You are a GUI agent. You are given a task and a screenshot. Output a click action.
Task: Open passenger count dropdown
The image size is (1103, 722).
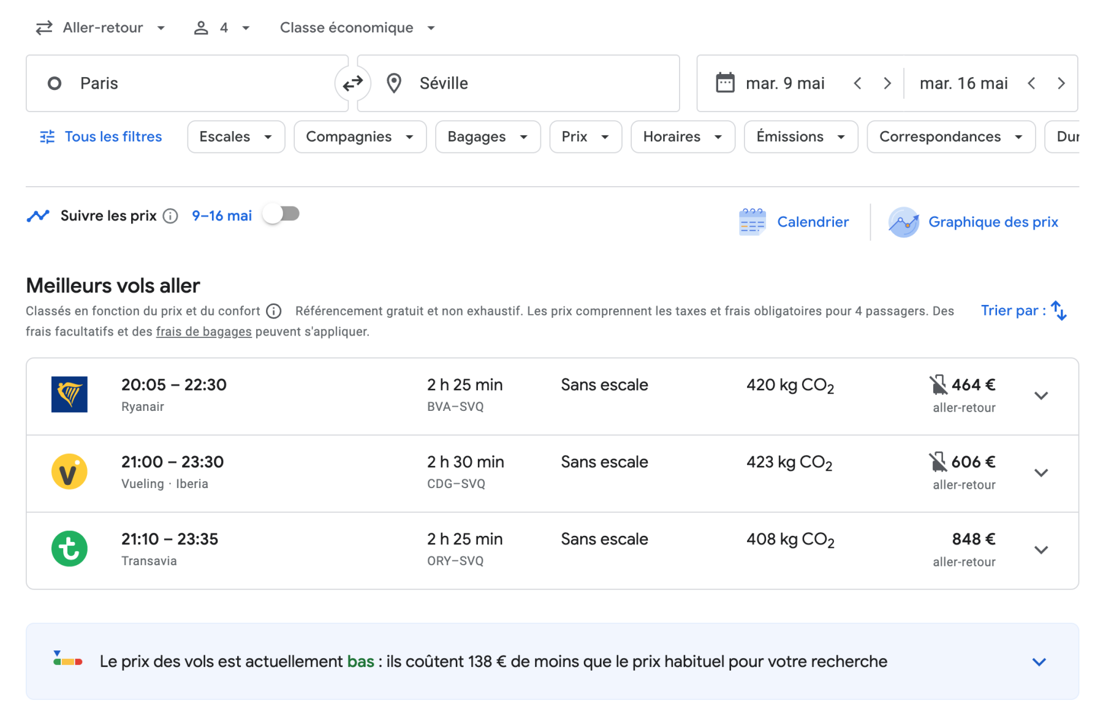point(222,28)
